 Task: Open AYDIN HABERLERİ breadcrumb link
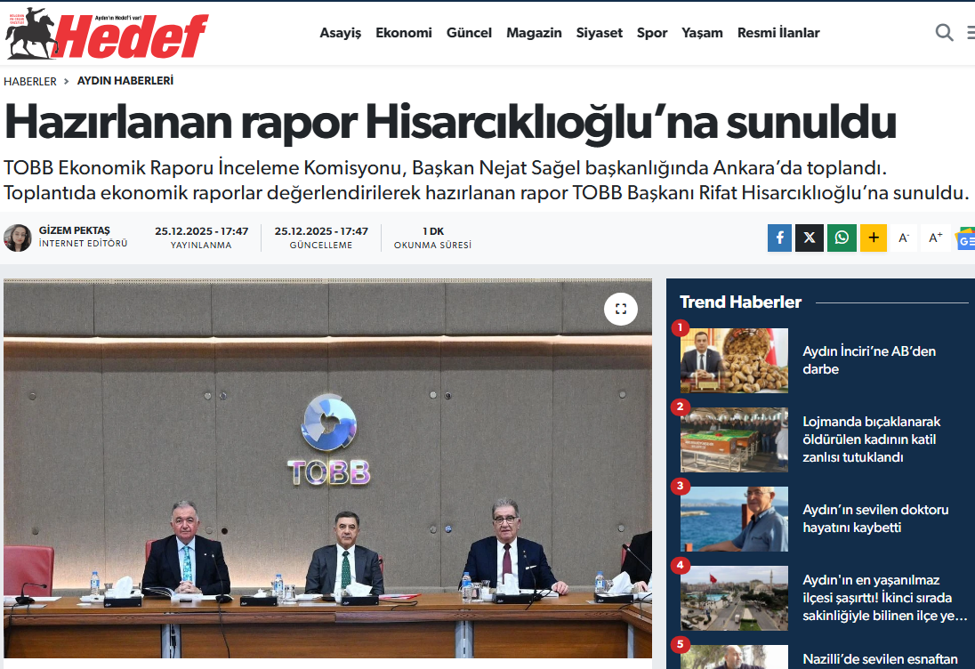(125, 81)
